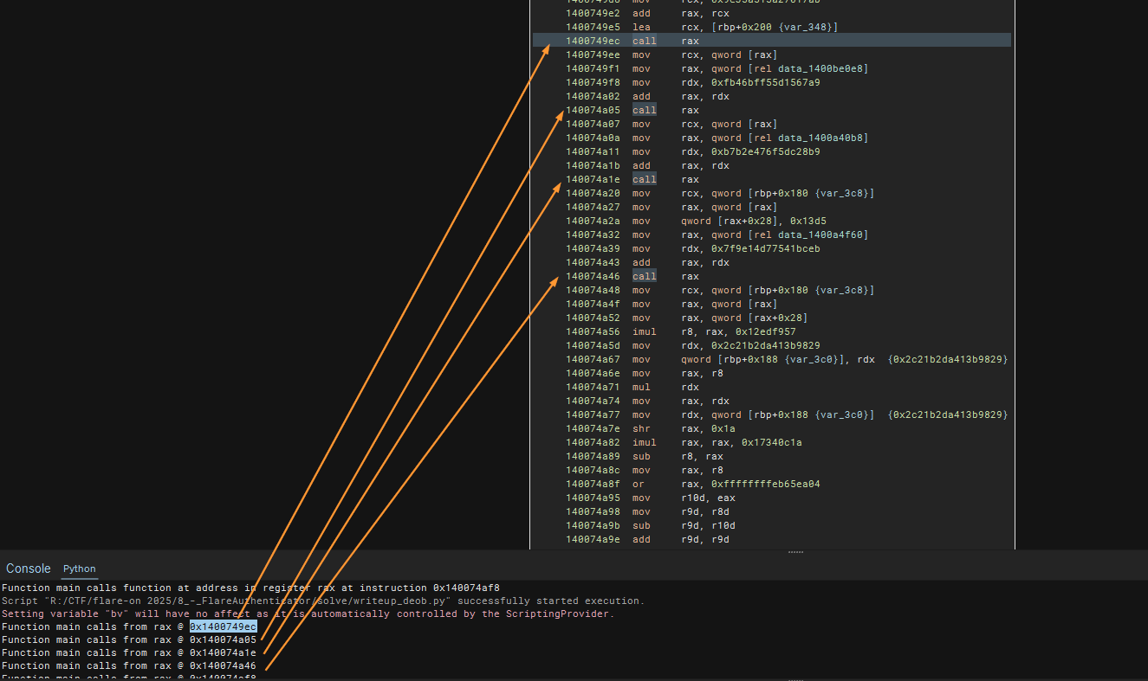Image resolution: width=1148 pixels, height=681 pixels.
Task: Select the Python console tab
Action: pyautogui.click(x=79, y=569)
